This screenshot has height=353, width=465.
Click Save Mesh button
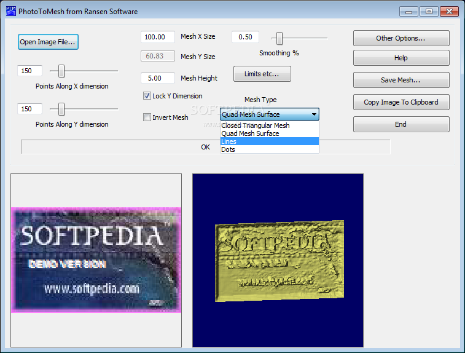pyautogui.click(x=401, y=80)
